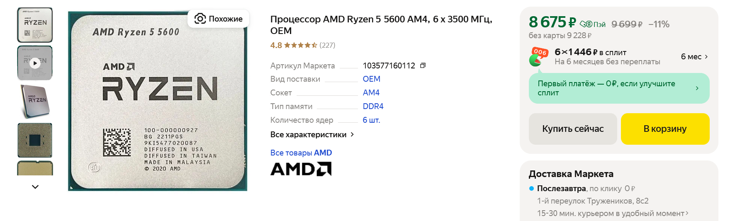Click the camera icon for similar items
Screen dimensions: 735x221
pyautogui.click(x=200, y=19)
